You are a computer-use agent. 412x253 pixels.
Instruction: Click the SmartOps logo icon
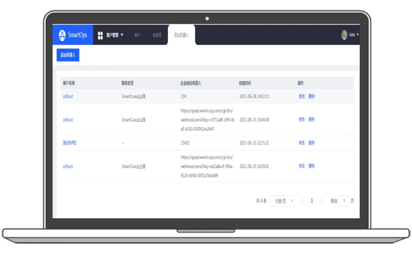tap(62, 35)
